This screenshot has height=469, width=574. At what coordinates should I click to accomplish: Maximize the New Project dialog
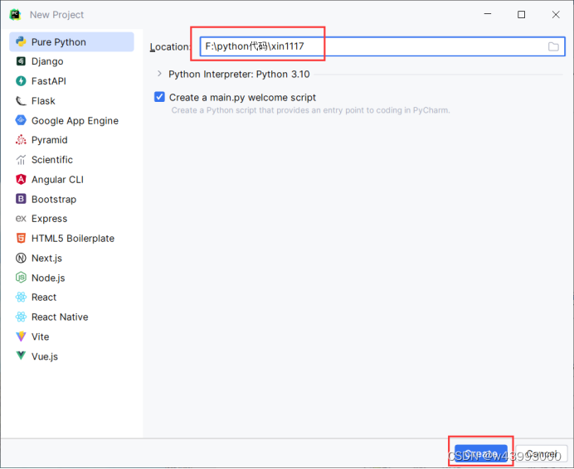coord(521,15)
